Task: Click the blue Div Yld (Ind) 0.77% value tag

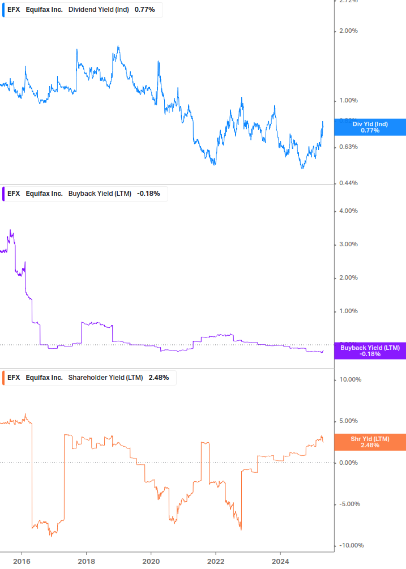Action: pyautogui.click(x=370, y=127)
